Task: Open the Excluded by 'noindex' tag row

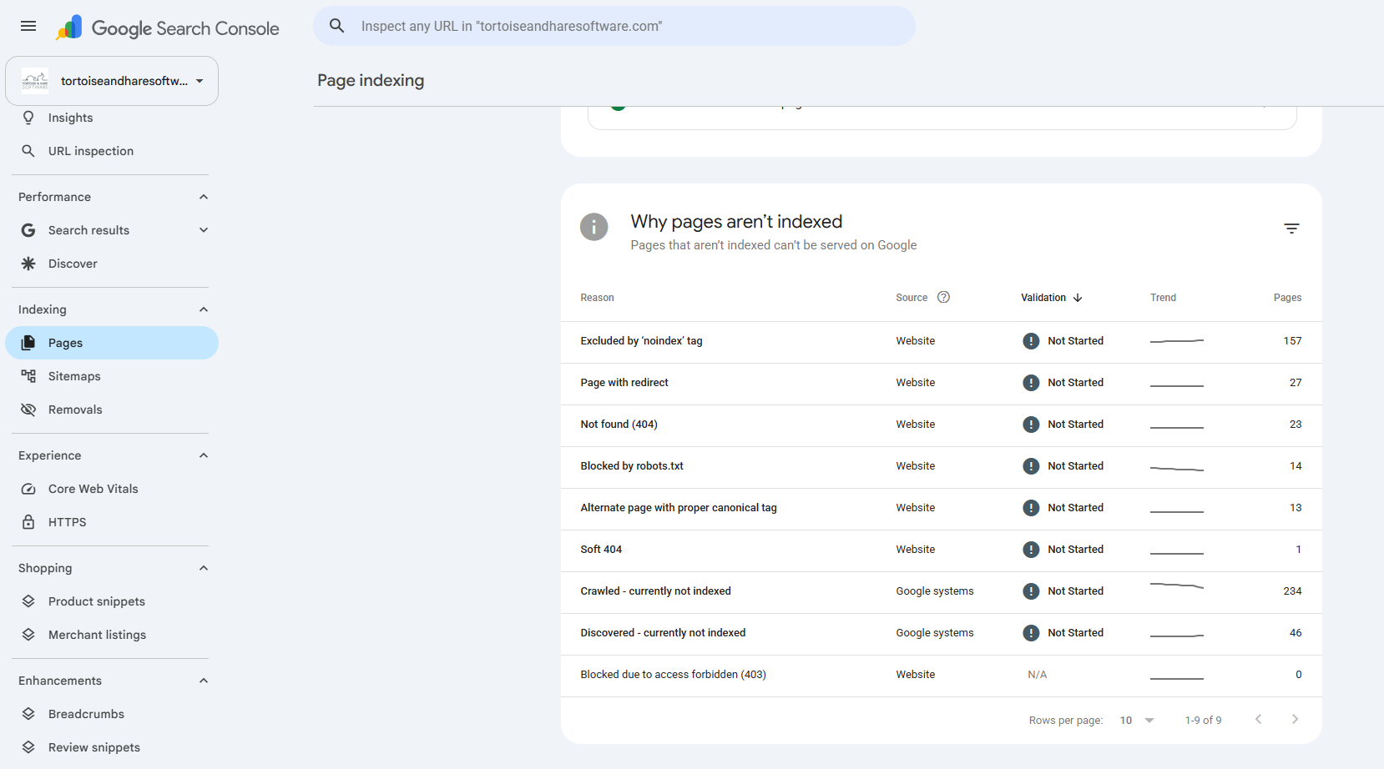Action: [x=942, y=341]
